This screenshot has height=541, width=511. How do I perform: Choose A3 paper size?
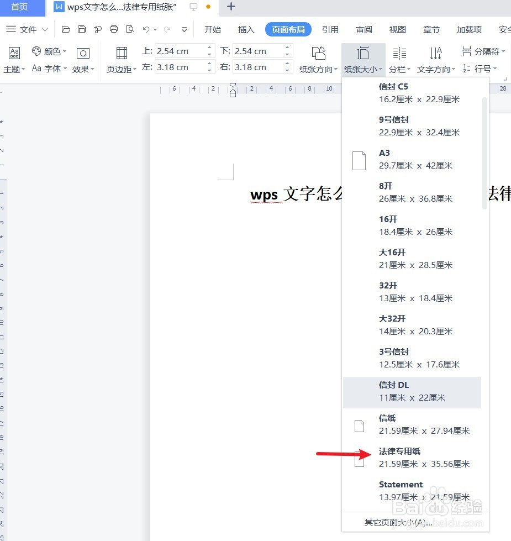click(412, 159)
